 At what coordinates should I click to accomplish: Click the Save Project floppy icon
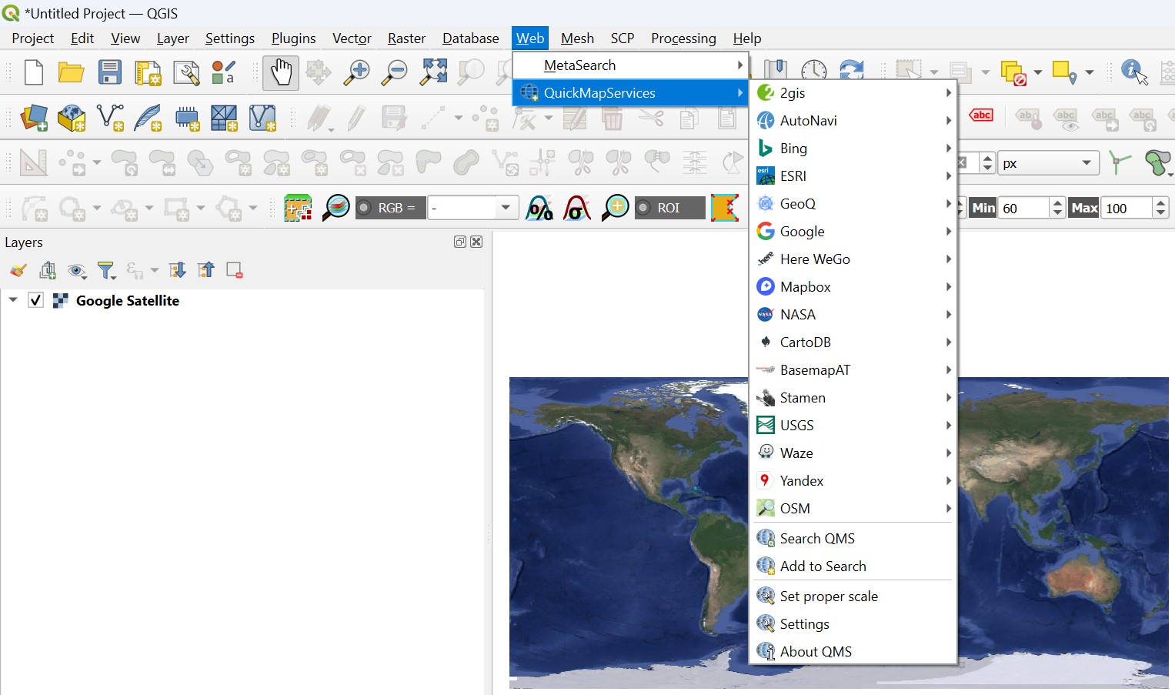point(109,72)
